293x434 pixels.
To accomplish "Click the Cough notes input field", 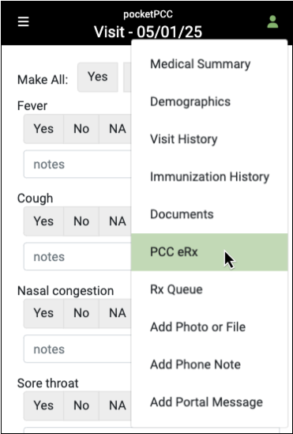I will pos(77,257).
